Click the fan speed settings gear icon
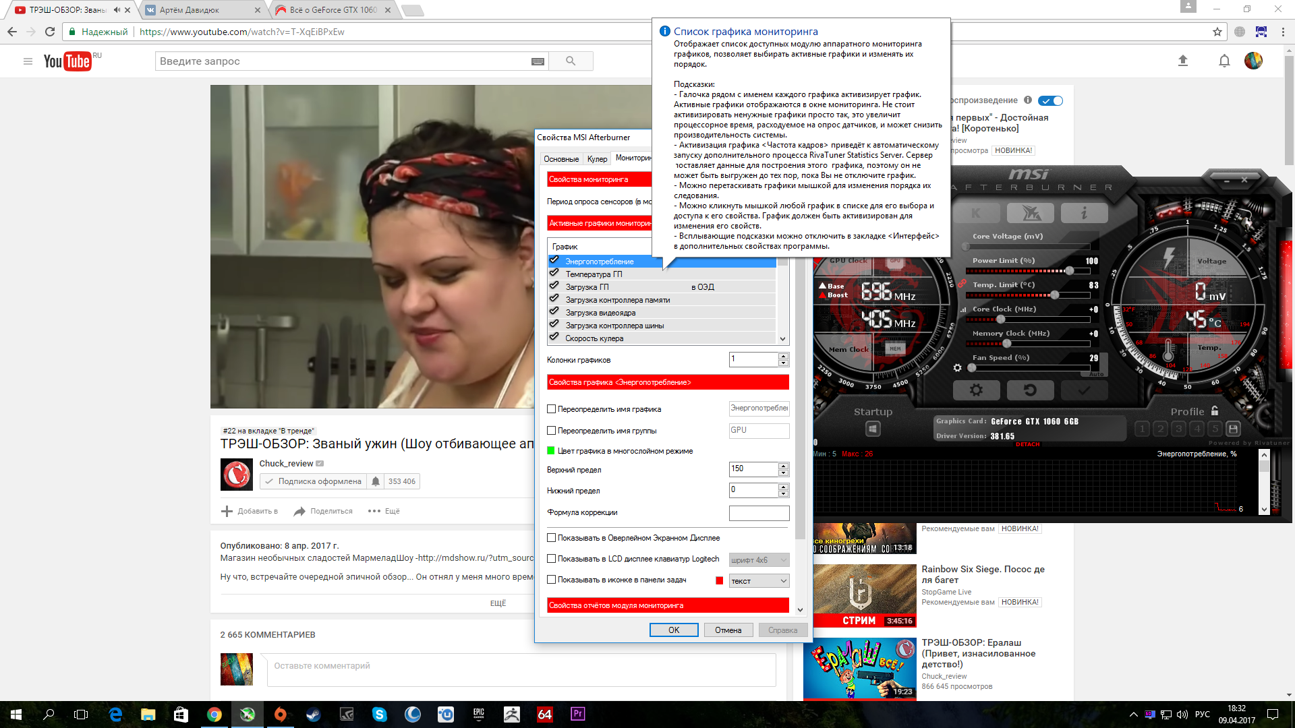The width and height of the screenshot is (1295, 728). pyautogui.click(x=957, y=368)
